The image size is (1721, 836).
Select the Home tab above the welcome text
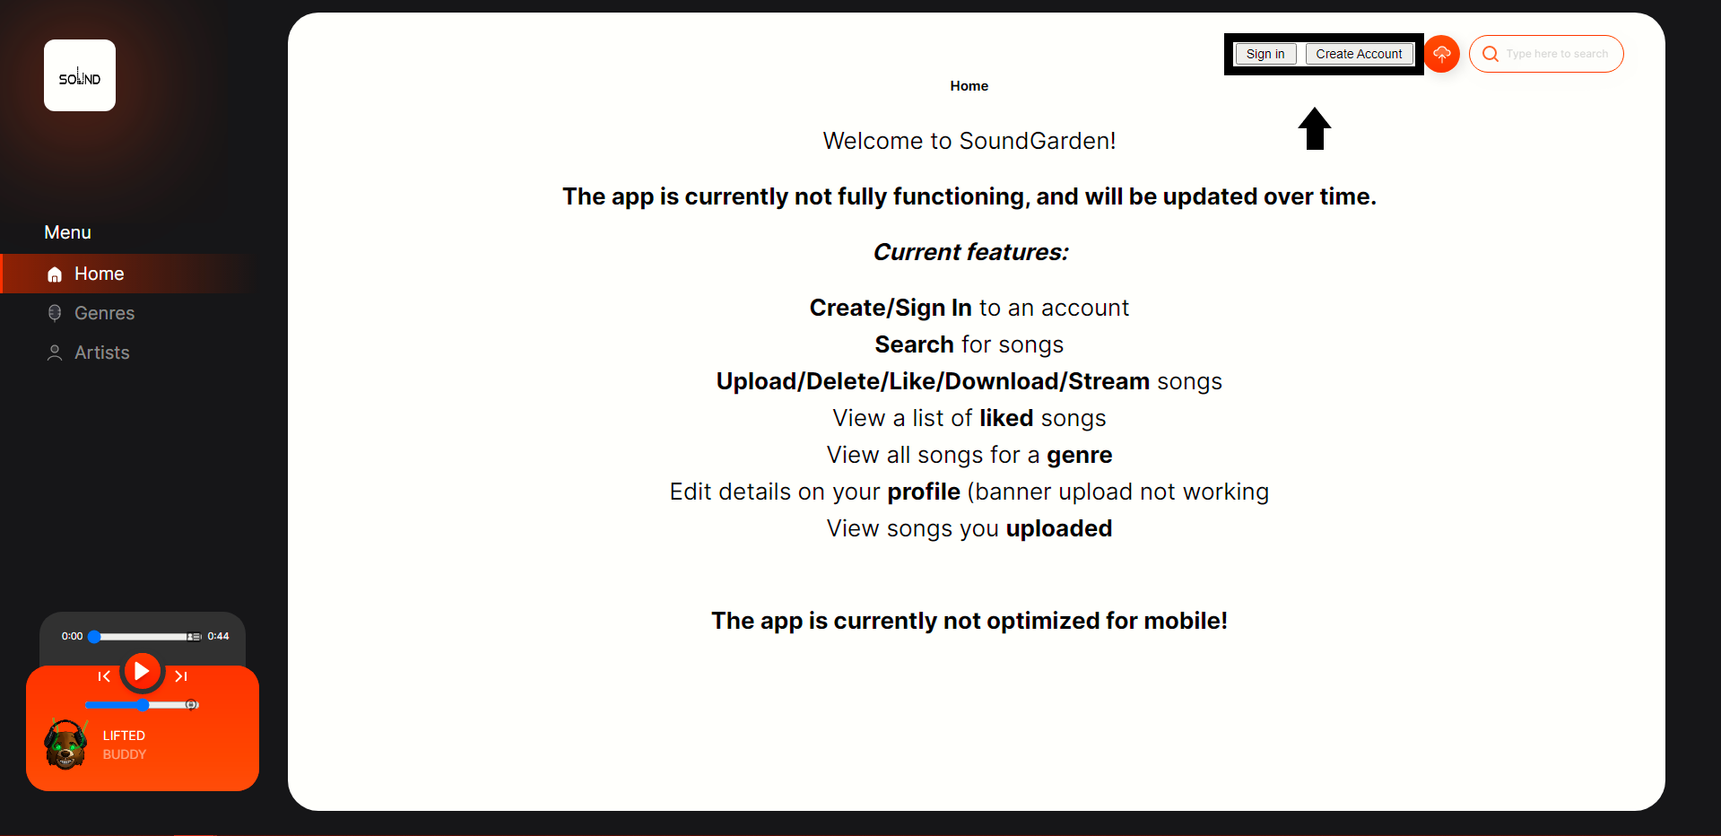pyautogui.click(x=969, y=85)
